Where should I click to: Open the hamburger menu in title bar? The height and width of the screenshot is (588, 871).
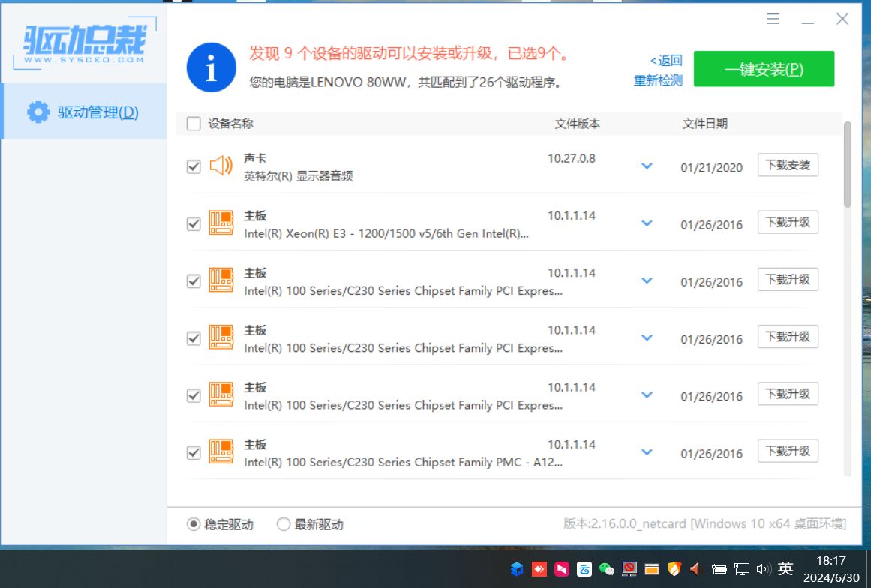click(773, 19)
